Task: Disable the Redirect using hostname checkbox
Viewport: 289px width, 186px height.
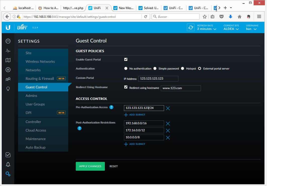Action: (x=126, y=87)
